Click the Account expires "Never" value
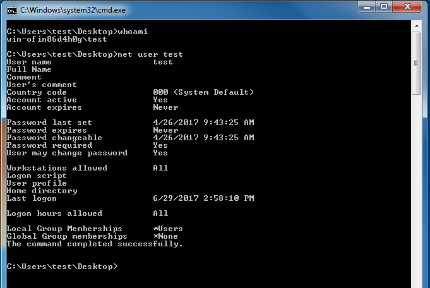 click(x=165, y=107)
